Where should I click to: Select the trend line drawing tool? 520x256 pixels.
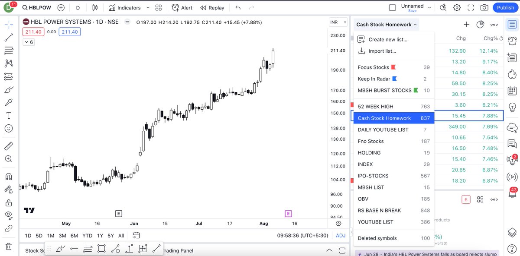pos(9,38)
